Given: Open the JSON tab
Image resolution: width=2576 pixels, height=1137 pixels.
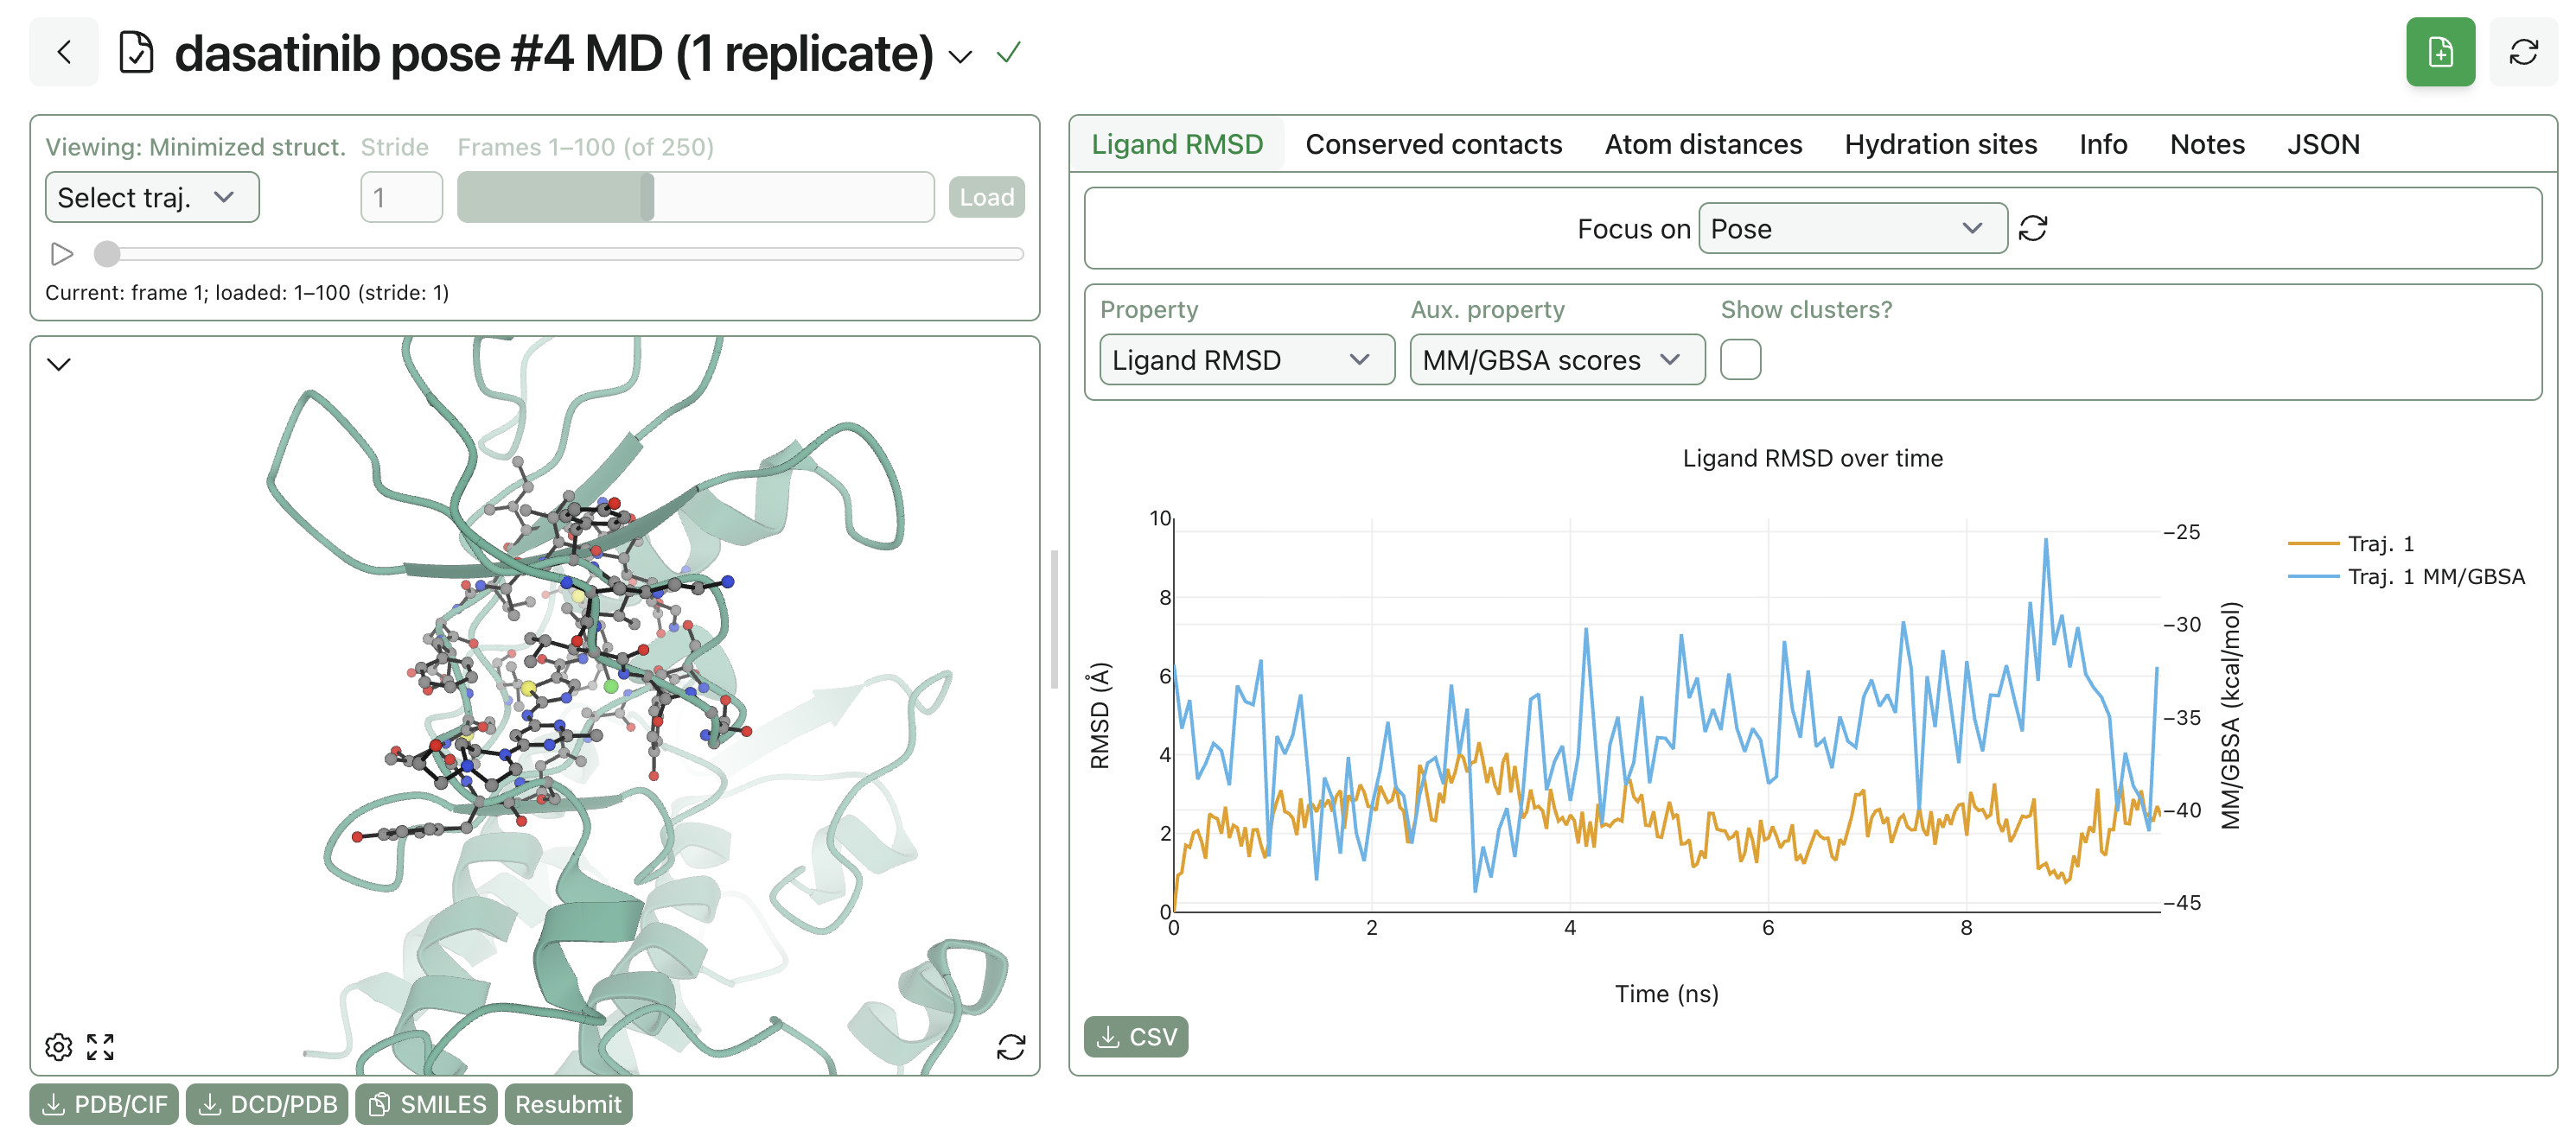Looking at the screenshot, I should (2323, 144).
